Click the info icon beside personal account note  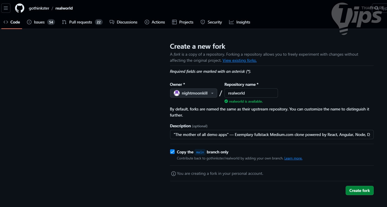174,174
